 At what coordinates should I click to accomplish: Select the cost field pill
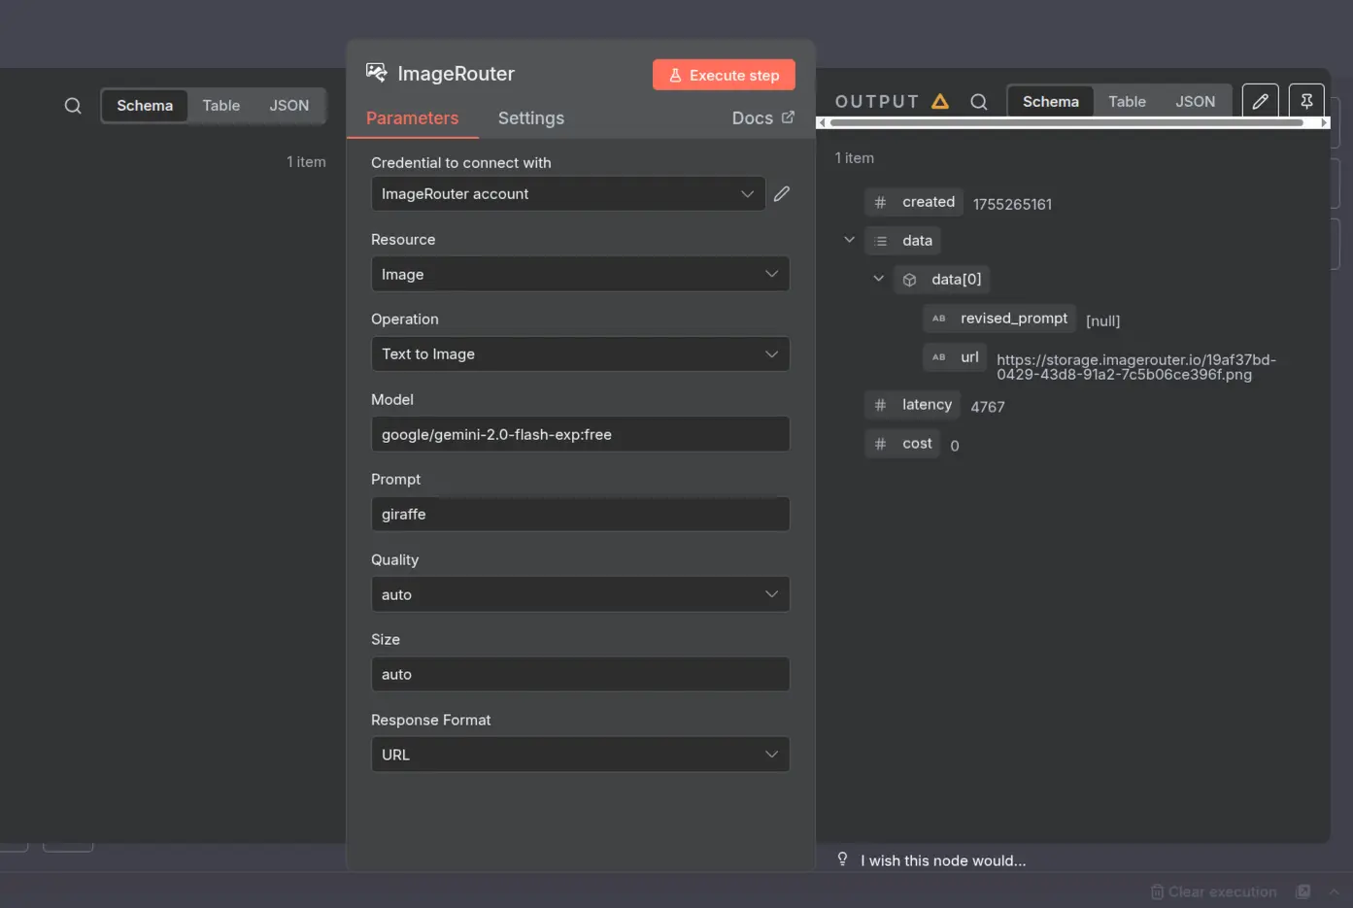pos(903,444)
